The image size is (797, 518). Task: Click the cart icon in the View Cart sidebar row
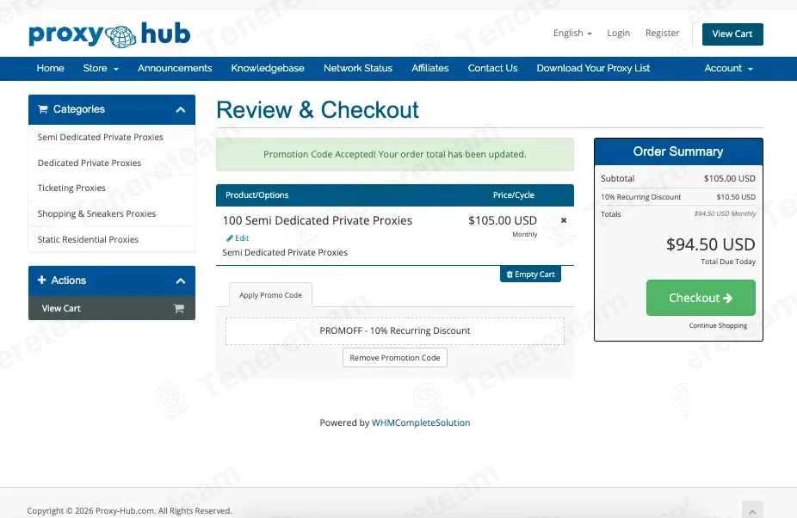click(x=178, y=308)
